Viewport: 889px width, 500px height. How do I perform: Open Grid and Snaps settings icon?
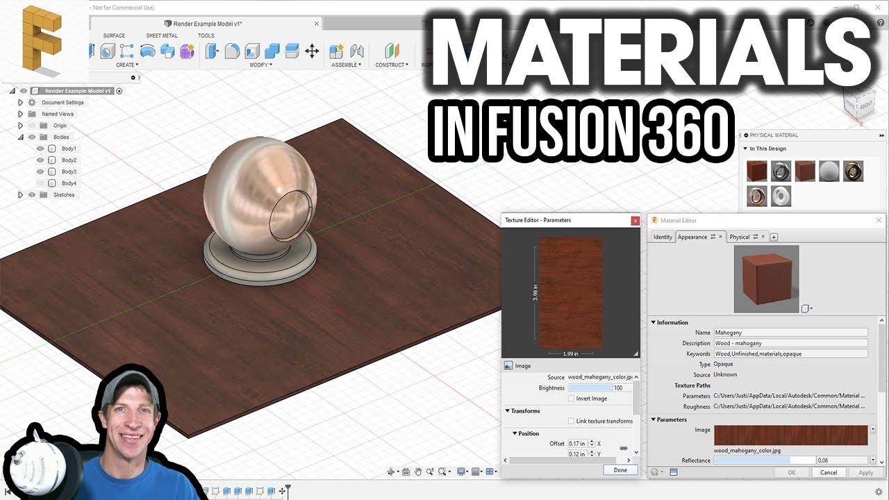pyautogui.click(x=476, y=472)
